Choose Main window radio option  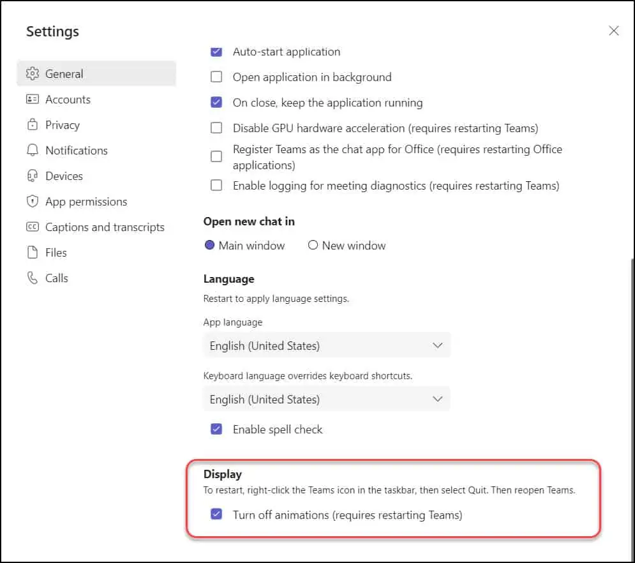[209, 245]
